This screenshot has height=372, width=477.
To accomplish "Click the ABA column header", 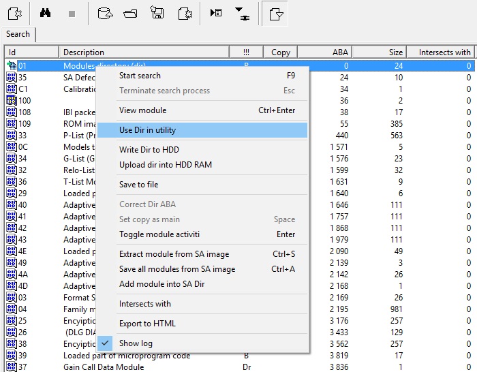I will tap(324, 52).
